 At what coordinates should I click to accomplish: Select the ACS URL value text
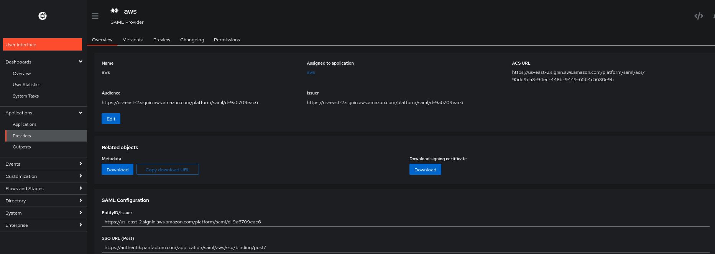click(x=578, y=76)
